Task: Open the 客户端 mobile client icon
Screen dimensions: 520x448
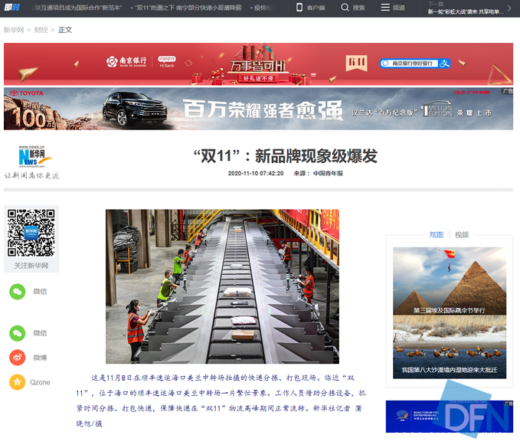Action: (299, 8)
